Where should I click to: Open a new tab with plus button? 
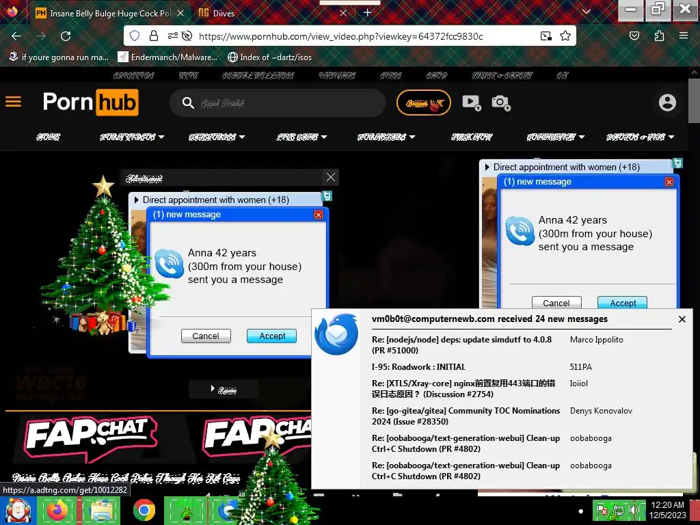pyautogui.click(x=367, y=12)
